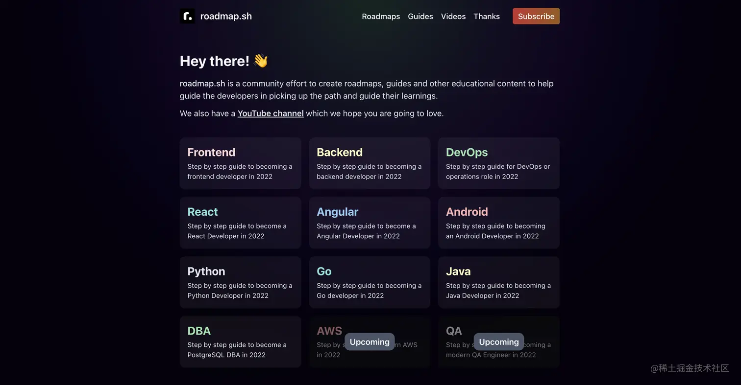Click the Upcoming badge on AWS card
The height and width of the screenshot is (385, 741).
tap(370, 342)
